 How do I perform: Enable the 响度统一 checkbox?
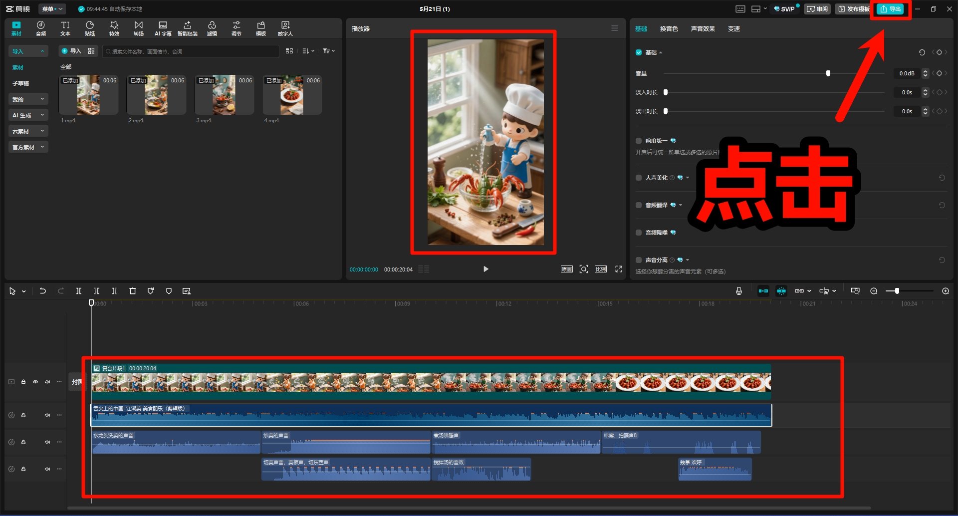(639, 141)
